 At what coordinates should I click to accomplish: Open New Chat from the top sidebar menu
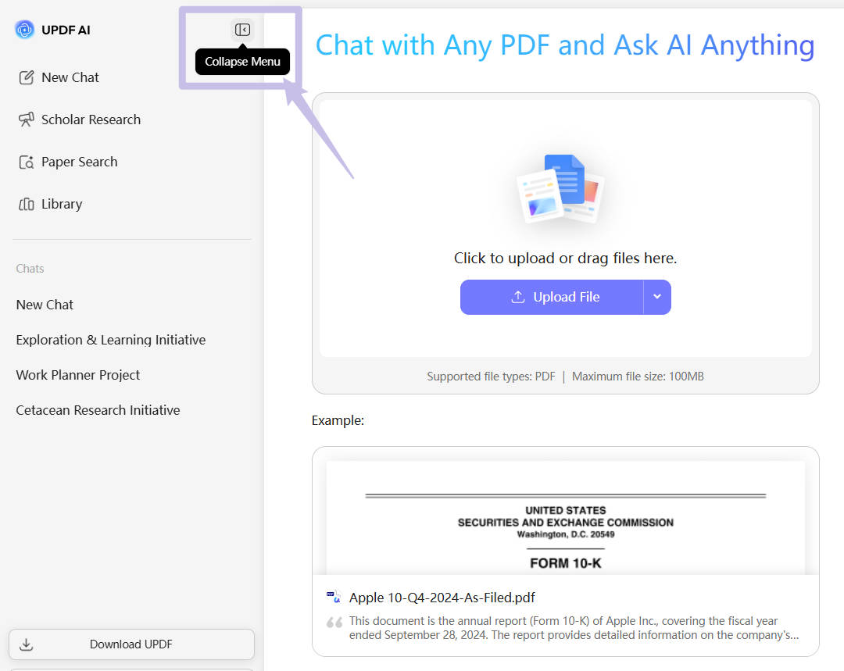(x=70, y=77)
